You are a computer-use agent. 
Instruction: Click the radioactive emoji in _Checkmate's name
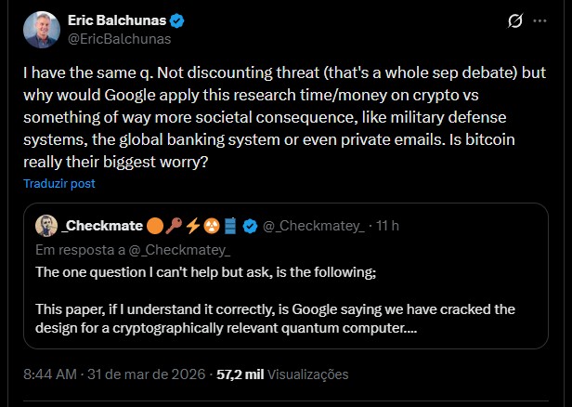[213, 226]
